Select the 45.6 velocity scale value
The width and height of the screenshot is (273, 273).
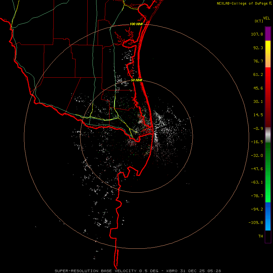[258, 88]
